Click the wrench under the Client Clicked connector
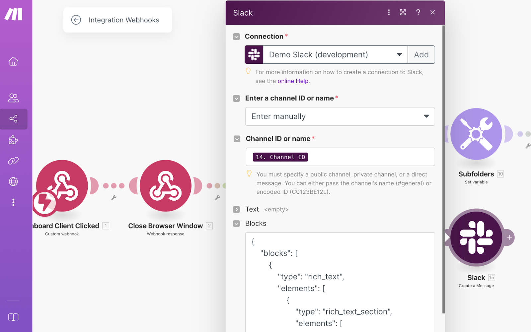This screenshot has height=332, width=531. point(114,198)
